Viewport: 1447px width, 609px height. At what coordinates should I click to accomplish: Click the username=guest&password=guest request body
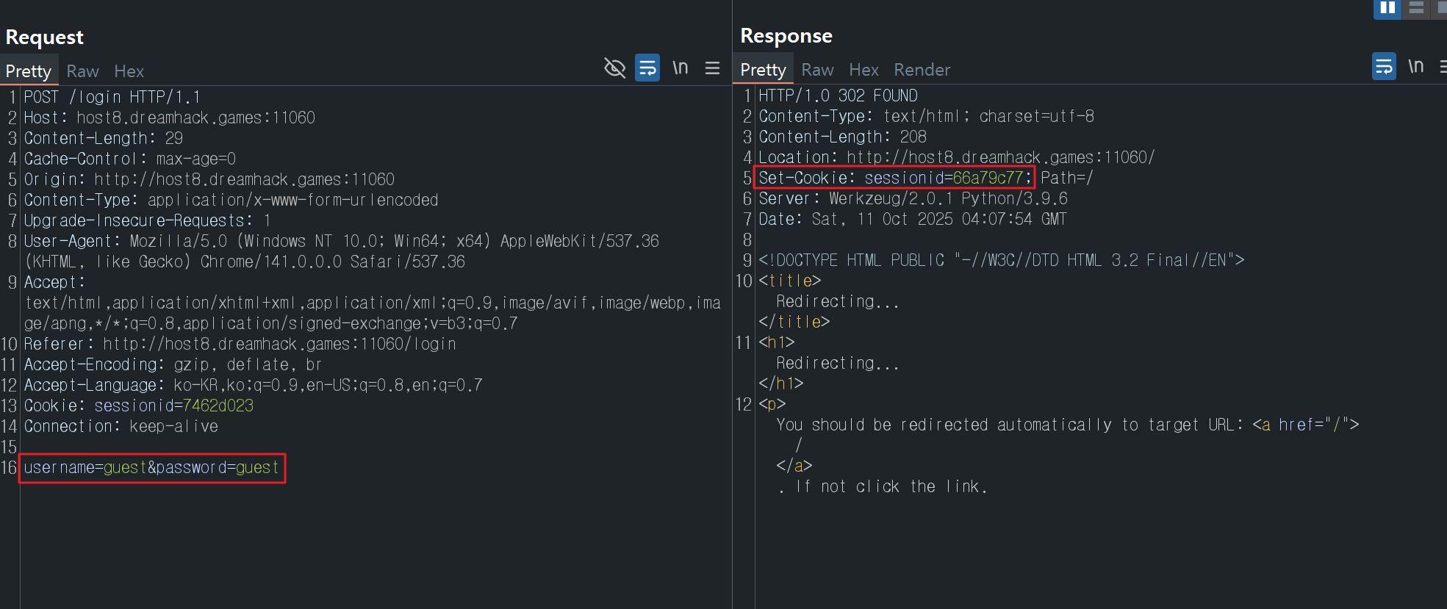[151, 468]
